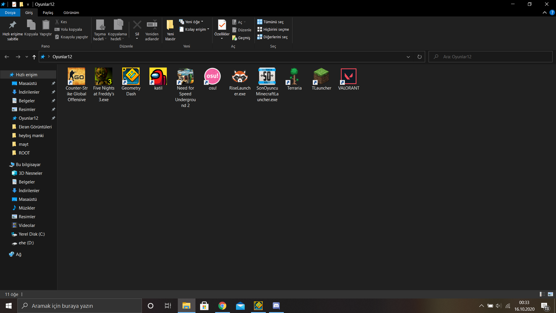Click the Yapıştır paste button
Viewport: 556px width, 313px height.
pos(45,28)
